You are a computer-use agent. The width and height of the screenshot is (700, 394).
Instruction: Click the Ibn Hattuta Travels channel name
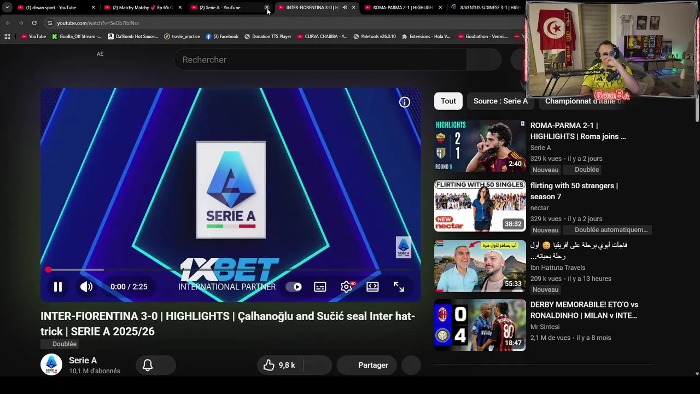pyautogui.click(x=558, y=268)
